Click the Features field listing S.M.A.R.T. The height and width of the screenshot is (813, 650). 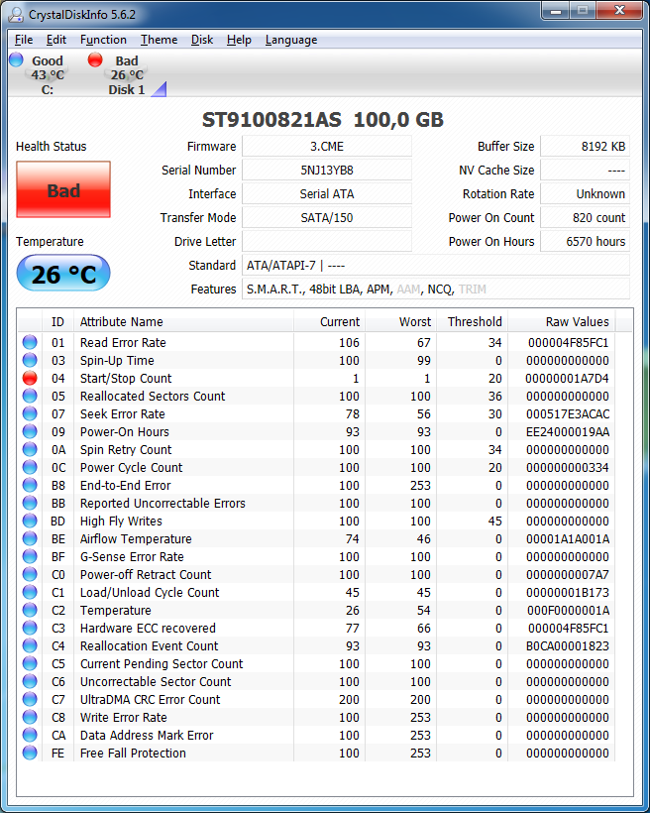pos(436,290)
